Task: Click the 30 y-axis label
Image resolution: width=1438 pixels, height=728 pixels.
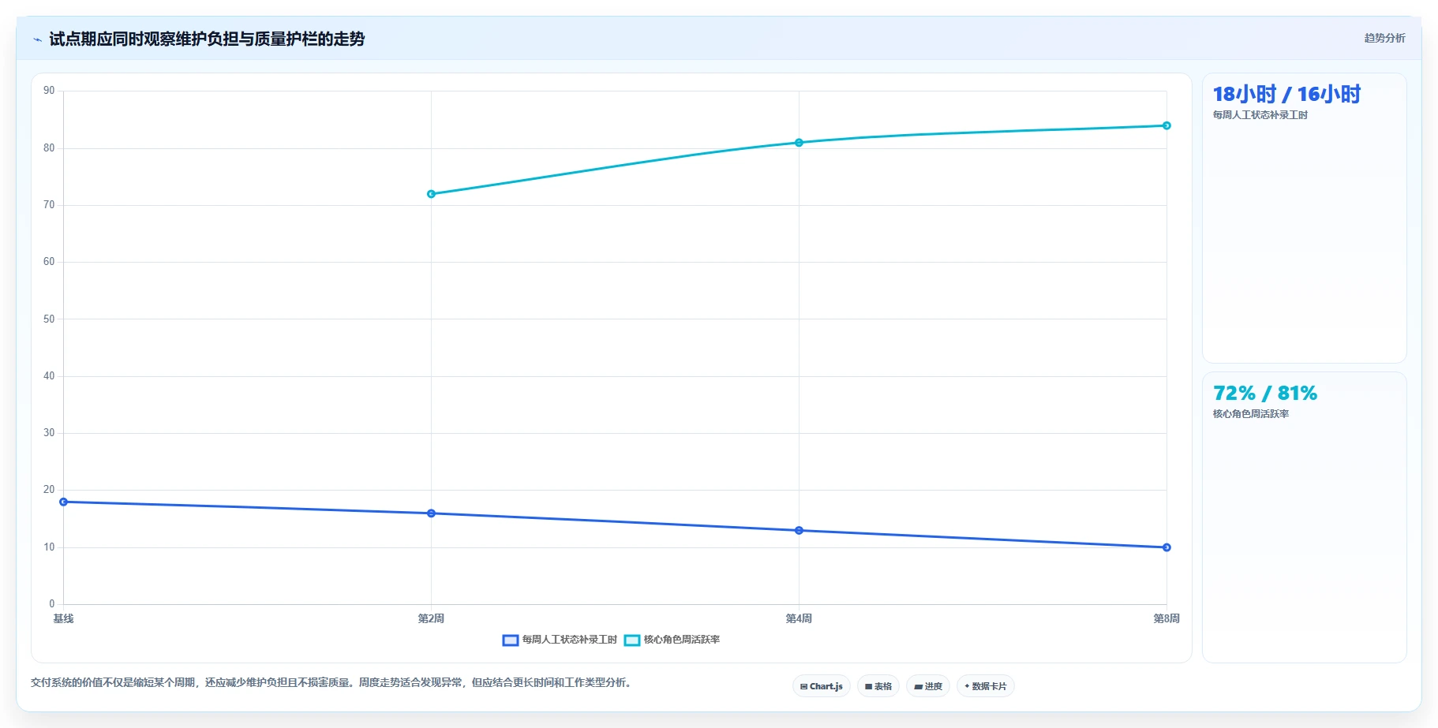Action: coord(49,433)
